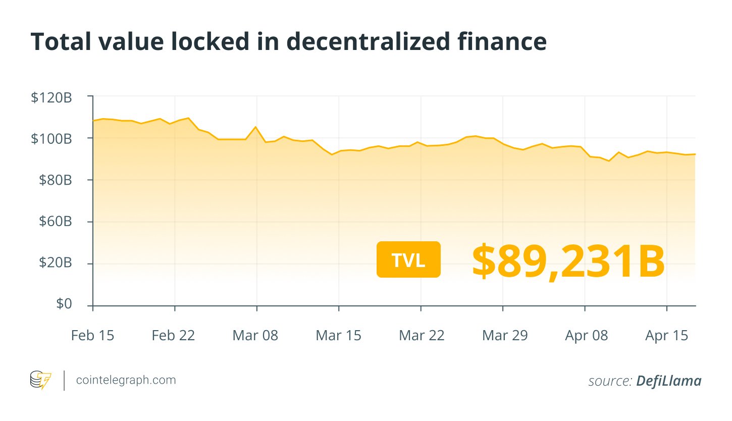Select the Feb 22 date label
The height and width of the screenshot is (421, 732).
pyautogui.click(x=173, y=335)
